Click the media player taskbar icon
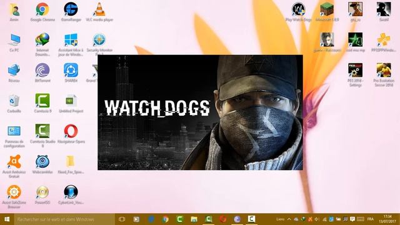The image size is (400, 225). tap(136, 219)
